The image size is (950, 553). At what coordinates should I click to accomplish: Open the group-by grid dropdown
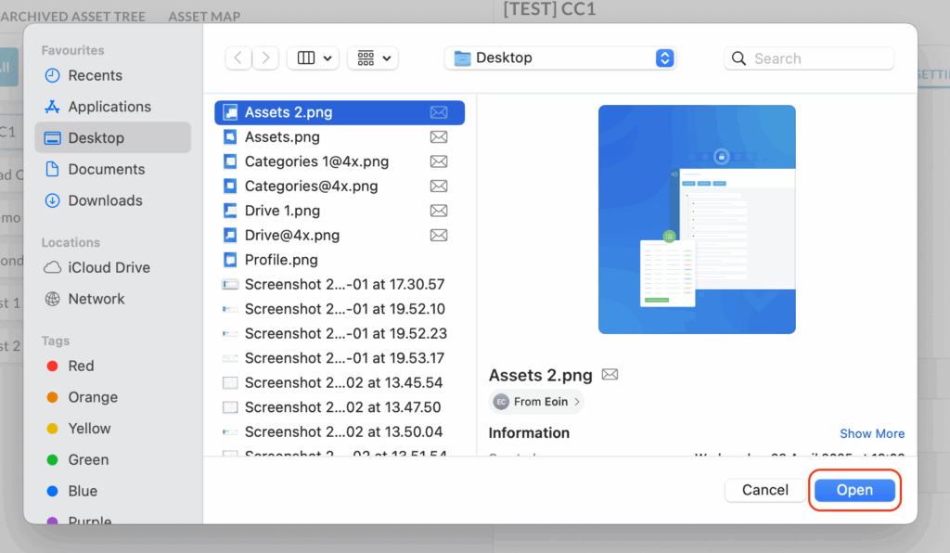372,58
